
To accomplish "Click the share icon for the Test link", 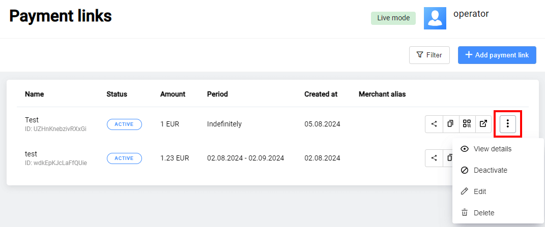I will click(434, 123).
